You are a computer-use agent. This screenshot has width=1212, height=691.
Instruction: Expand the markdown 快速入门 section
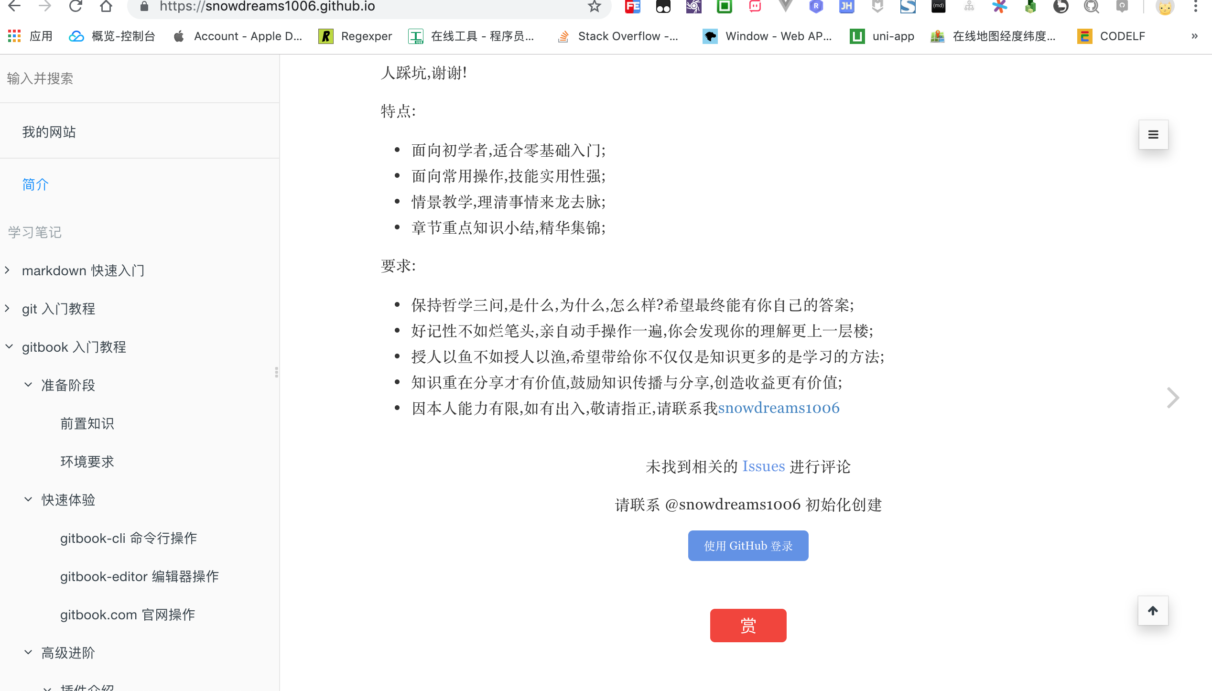click(7, 270)
